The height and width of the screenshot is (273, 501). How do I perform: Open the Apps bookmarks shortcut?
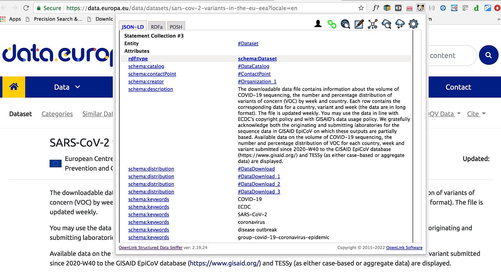(11, 19)
